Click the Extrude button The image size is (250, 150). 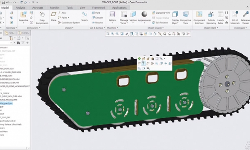point(97,17)
